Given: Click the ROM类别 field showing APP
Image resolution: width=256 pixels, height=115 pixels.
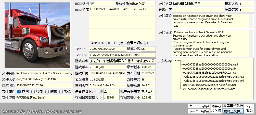Looking at the screenshot, I should point(102,4).
